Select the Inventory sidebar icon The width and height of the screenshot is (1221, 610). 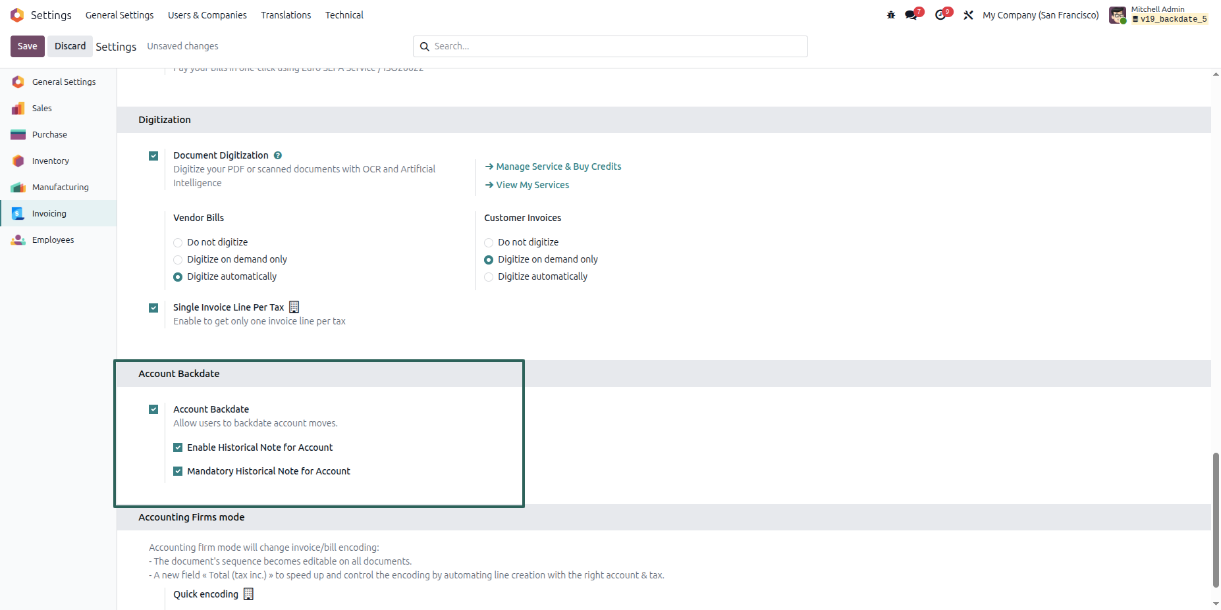[x=18, y=161]
